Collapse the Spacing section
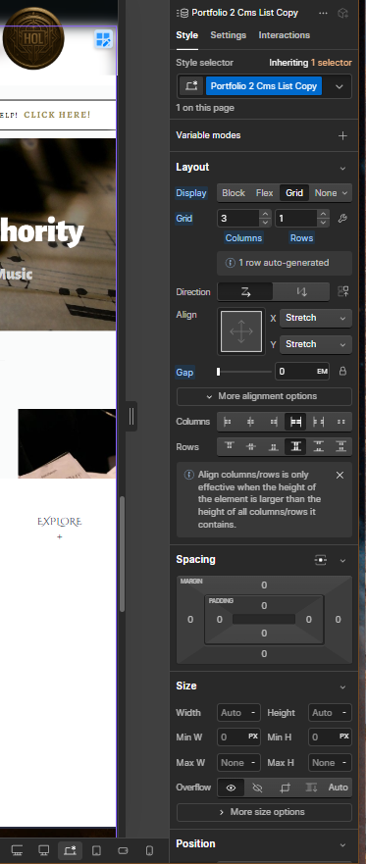This screenshot has width=366, height=864. 342,560
